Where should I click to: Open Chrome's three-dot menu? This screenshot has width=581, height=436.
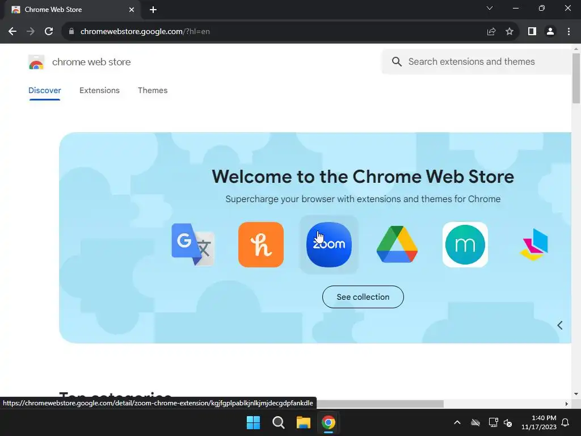click(569, 32)
